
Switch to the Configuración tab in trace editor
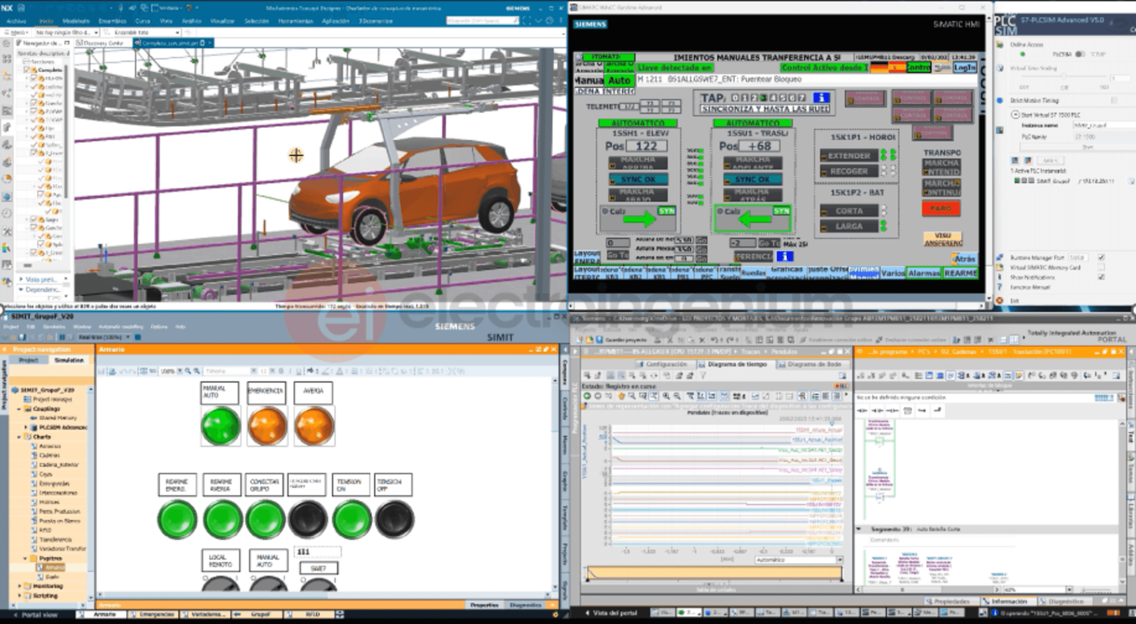click(x=666, y=364)
